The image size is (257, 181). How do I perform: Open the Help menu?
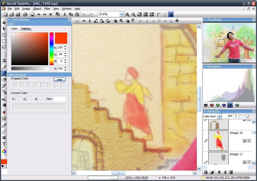(77, 9)
